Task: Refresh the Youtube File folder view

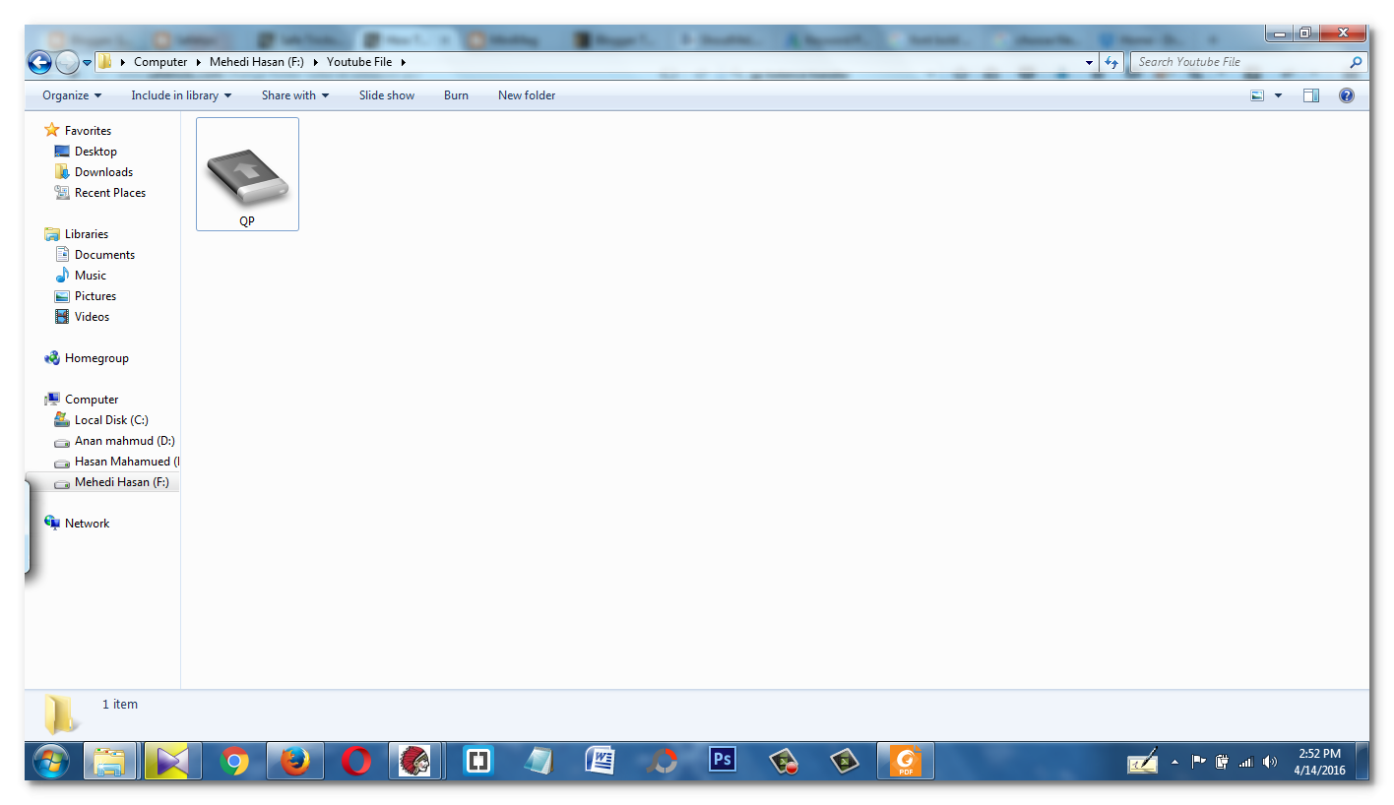Action: coord(1111,62)
